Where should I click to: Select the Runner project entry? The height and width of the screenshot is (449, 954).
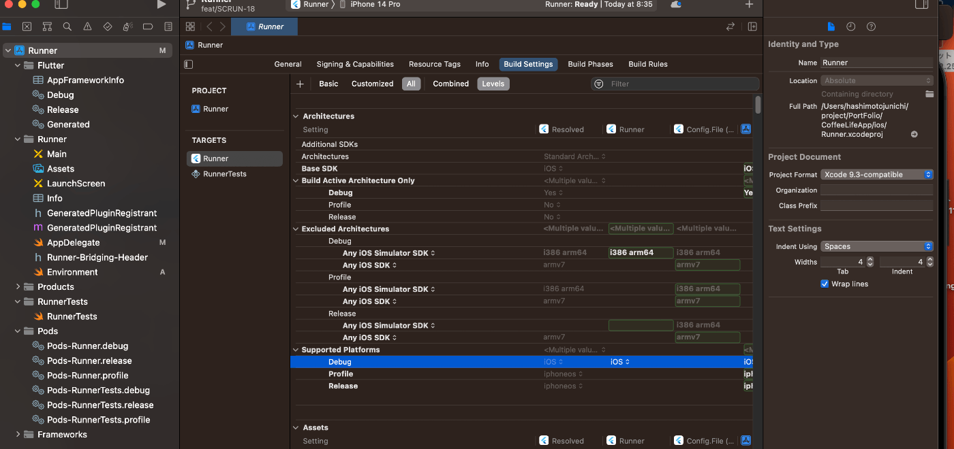coord(234,109)
